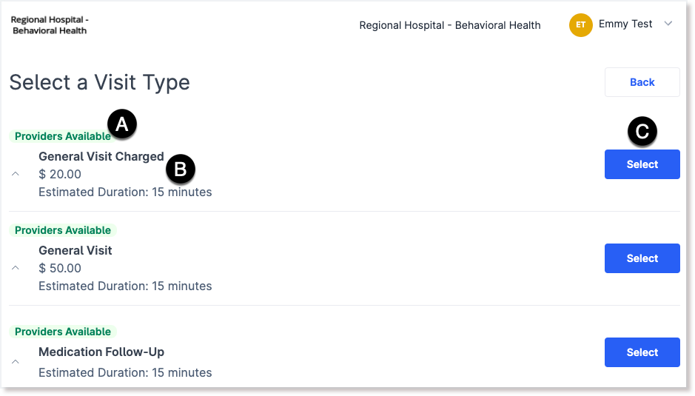Screen dimensions: 695x396
Task: Select the Medication Follow-Up visit
Action: pos(642,352)
